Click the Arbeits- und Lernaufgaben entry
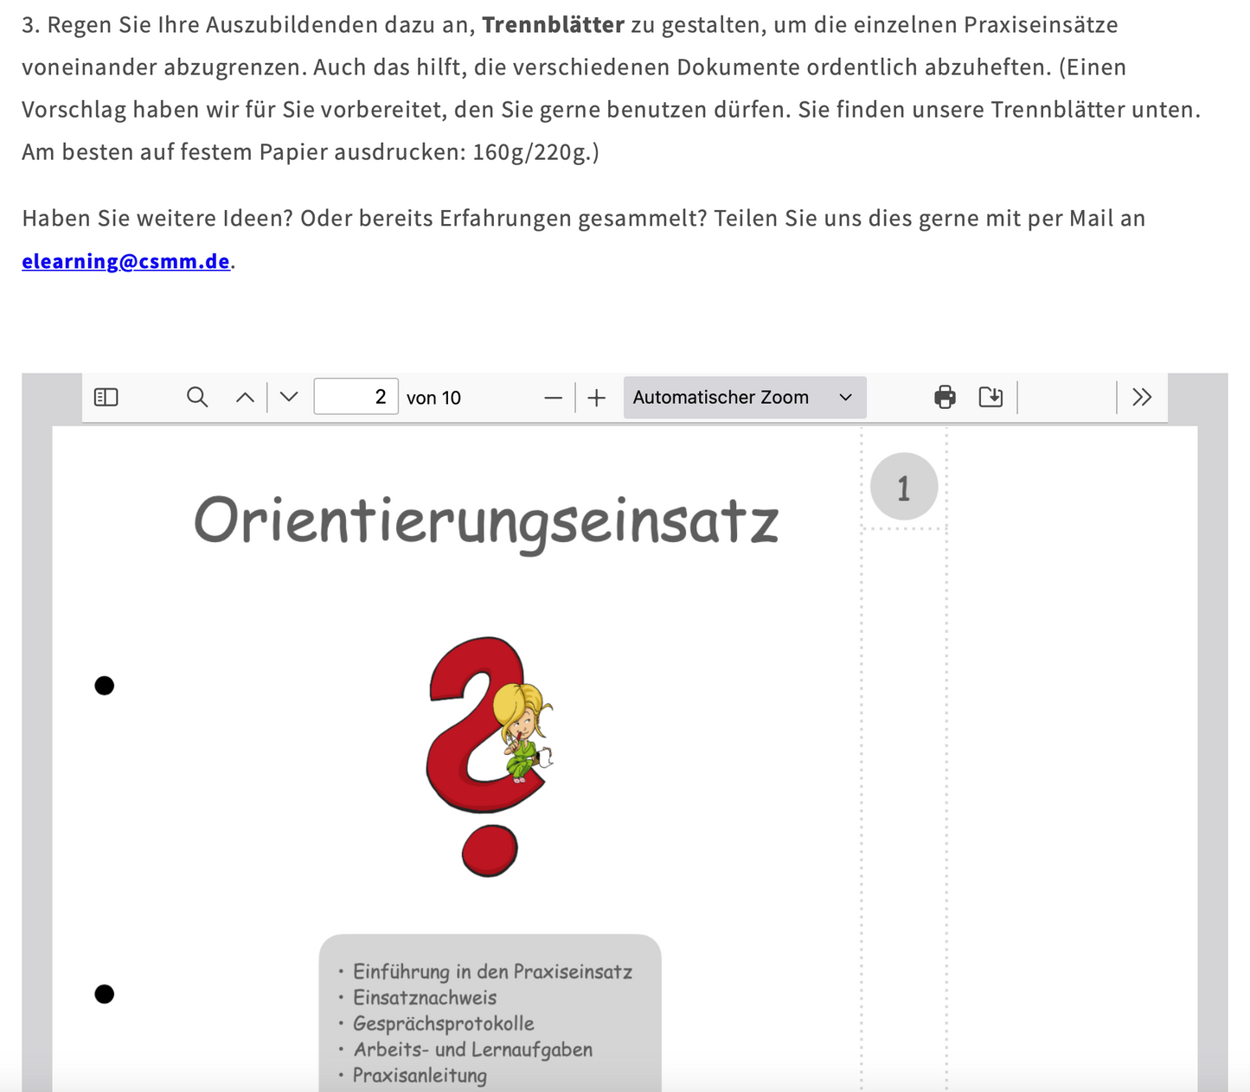1250x1092 pixels. click(x=472, y=1050)
